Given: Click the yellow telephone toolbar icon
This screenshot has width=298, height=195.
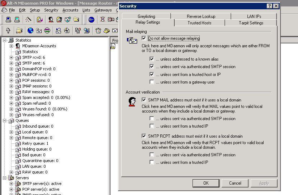Looking at the screenshot, I should pyautogui.click(x=107, y=30).
